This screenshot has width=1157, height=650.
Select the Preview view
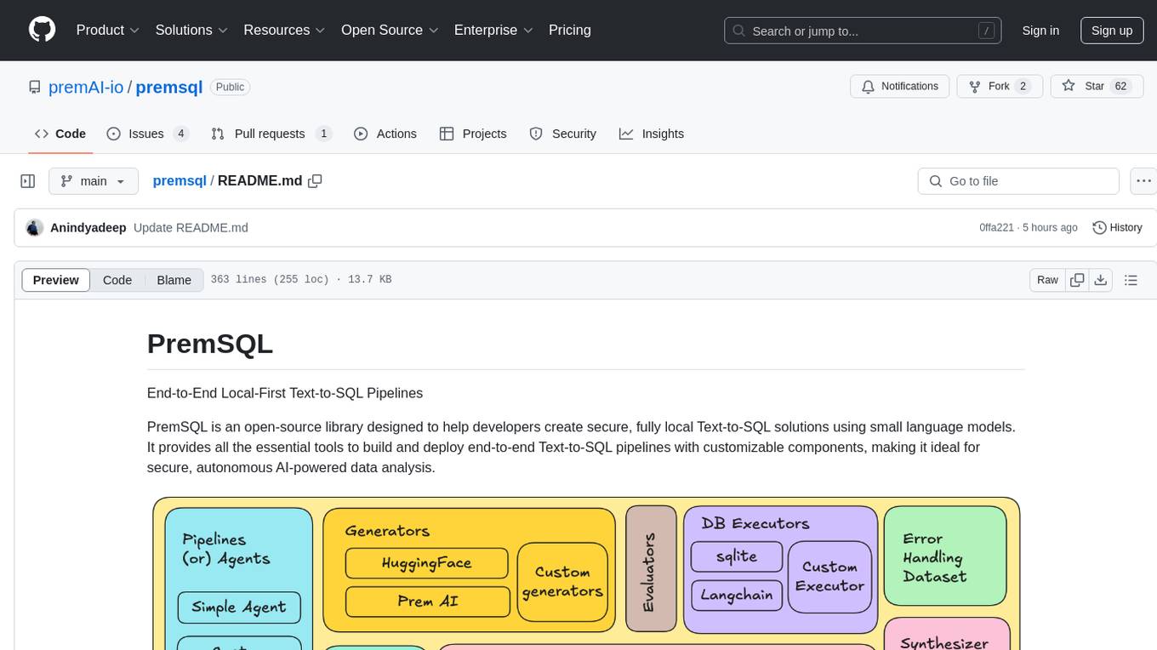point(56,280)
